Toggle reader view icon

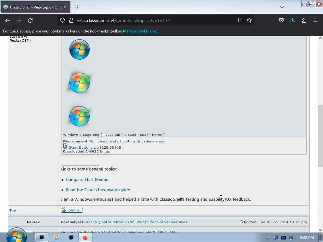(x=240, y=20)
